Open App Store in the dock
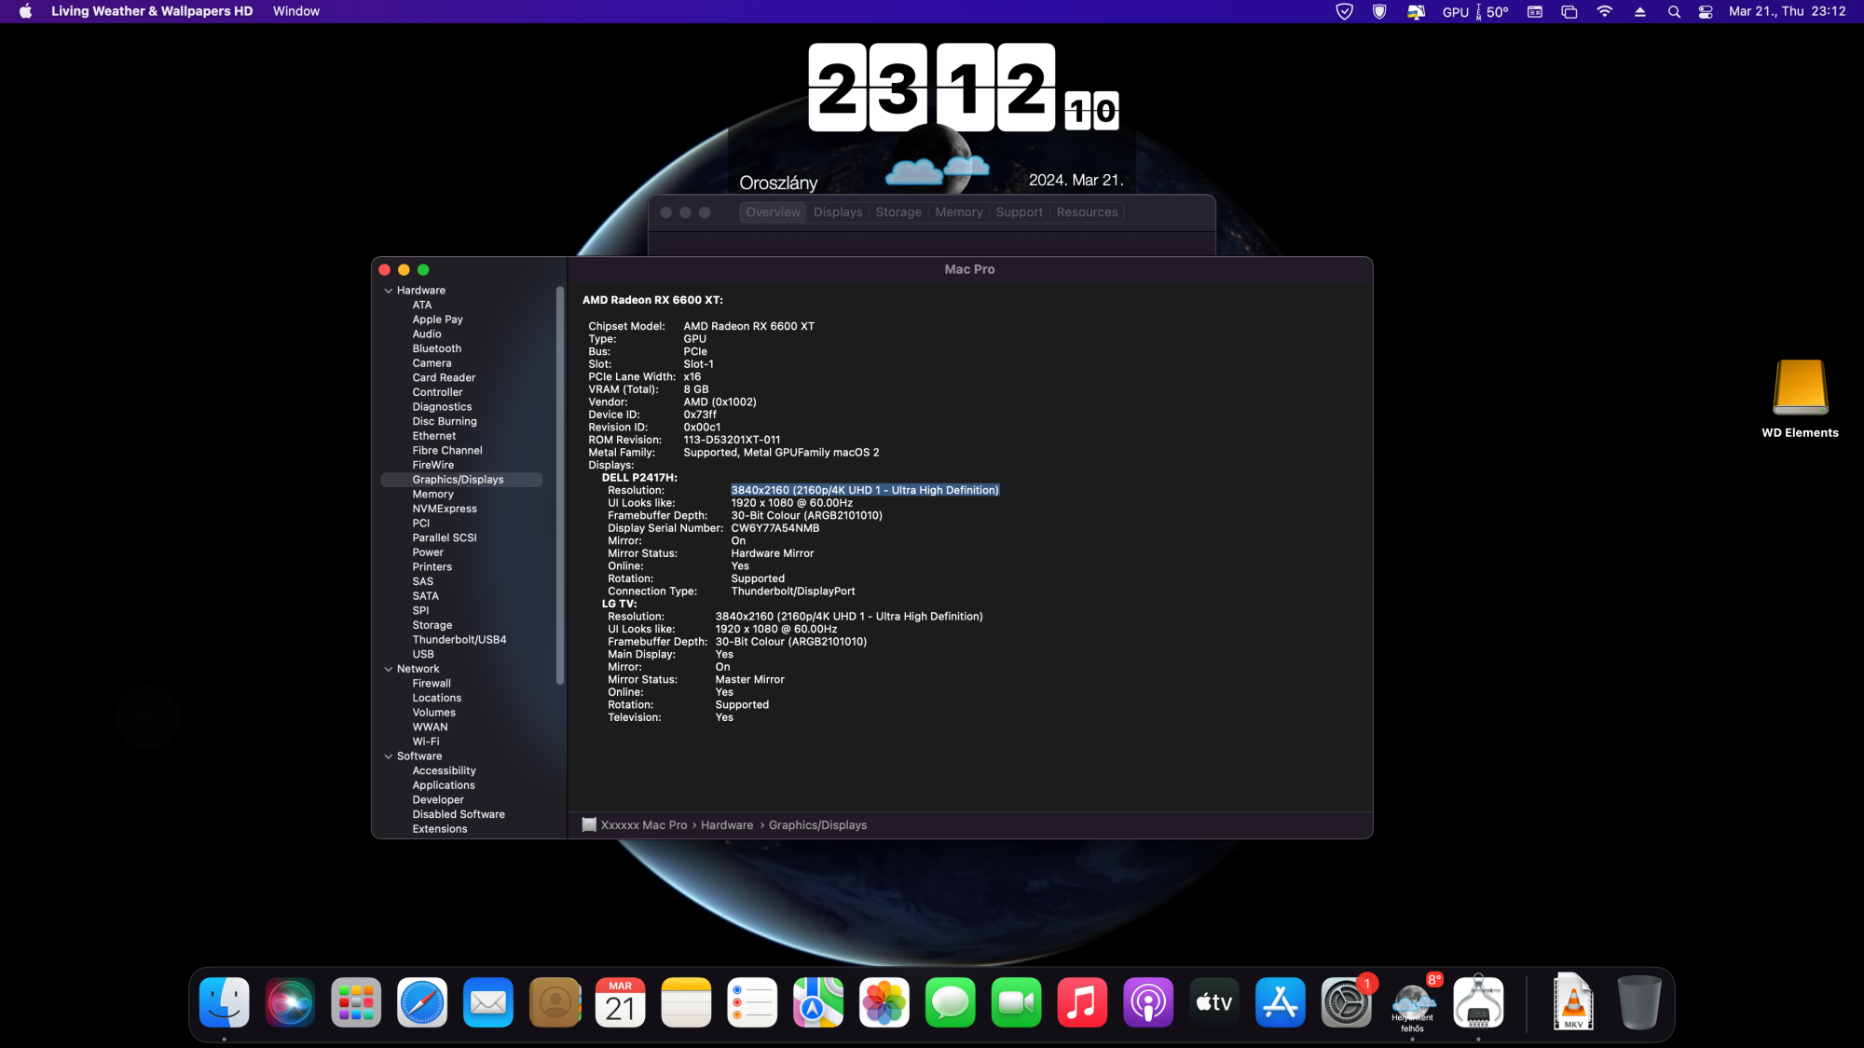The width and height of the screenshot is (1864, 1048). pyautogui.click(x=1281, y=1002)
